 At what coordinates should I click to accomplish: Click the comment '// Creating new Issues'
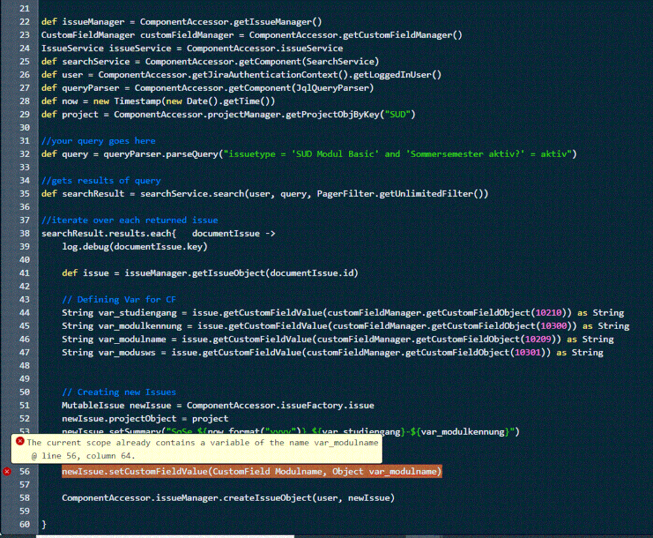click(x=119, y=392)
